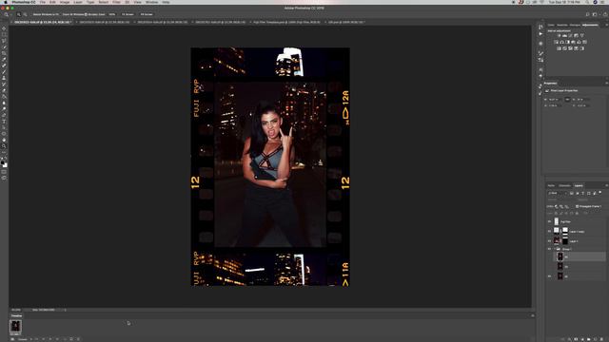Image resolution: width=609 pixels, height=342 pixels.
Task: Toggle link between width and height
Action: pos(567,100)
